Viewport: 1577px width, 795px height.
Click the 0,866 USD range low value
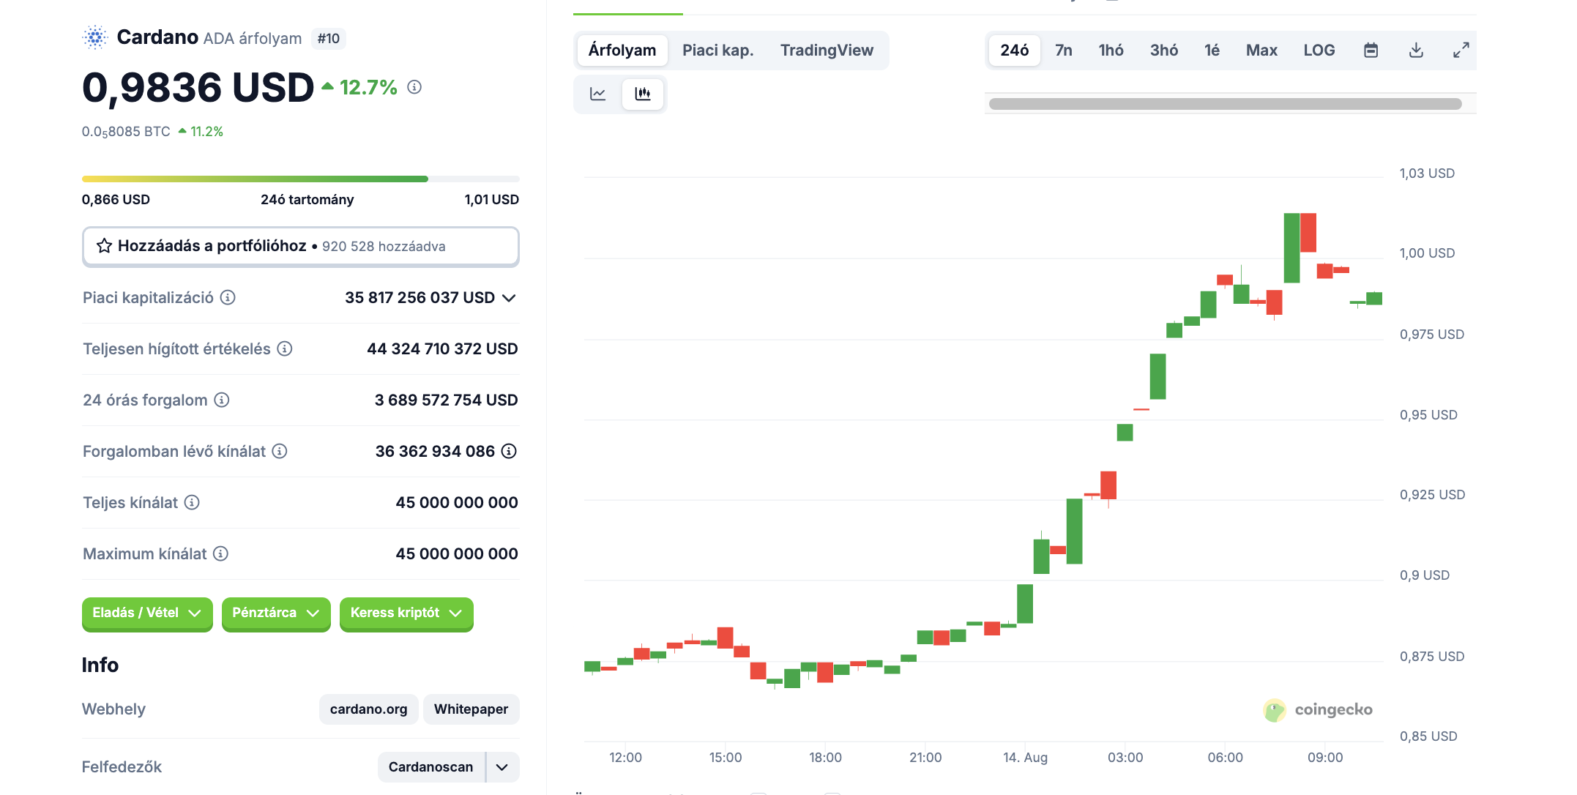pos(116,200)
